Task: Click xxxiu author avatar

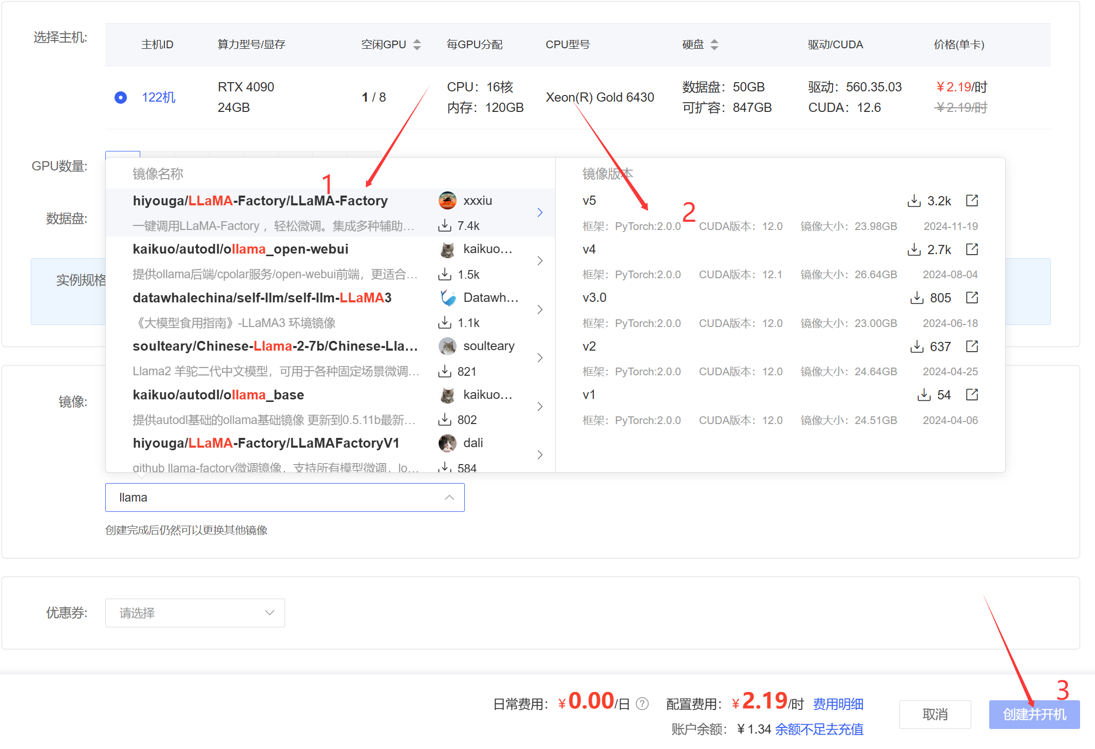Action: tap(447, 201)
